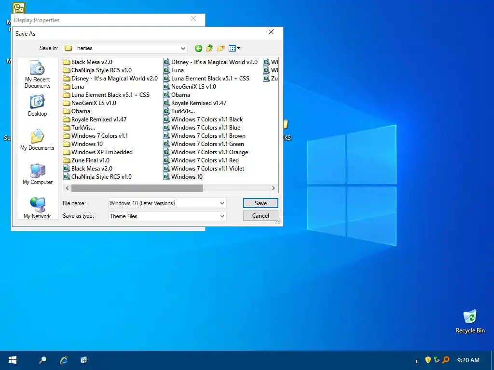This screenshot has width=494, height=370.
Task: Select the Royale Remixed v1.47 folder
Action: (95, 119)
